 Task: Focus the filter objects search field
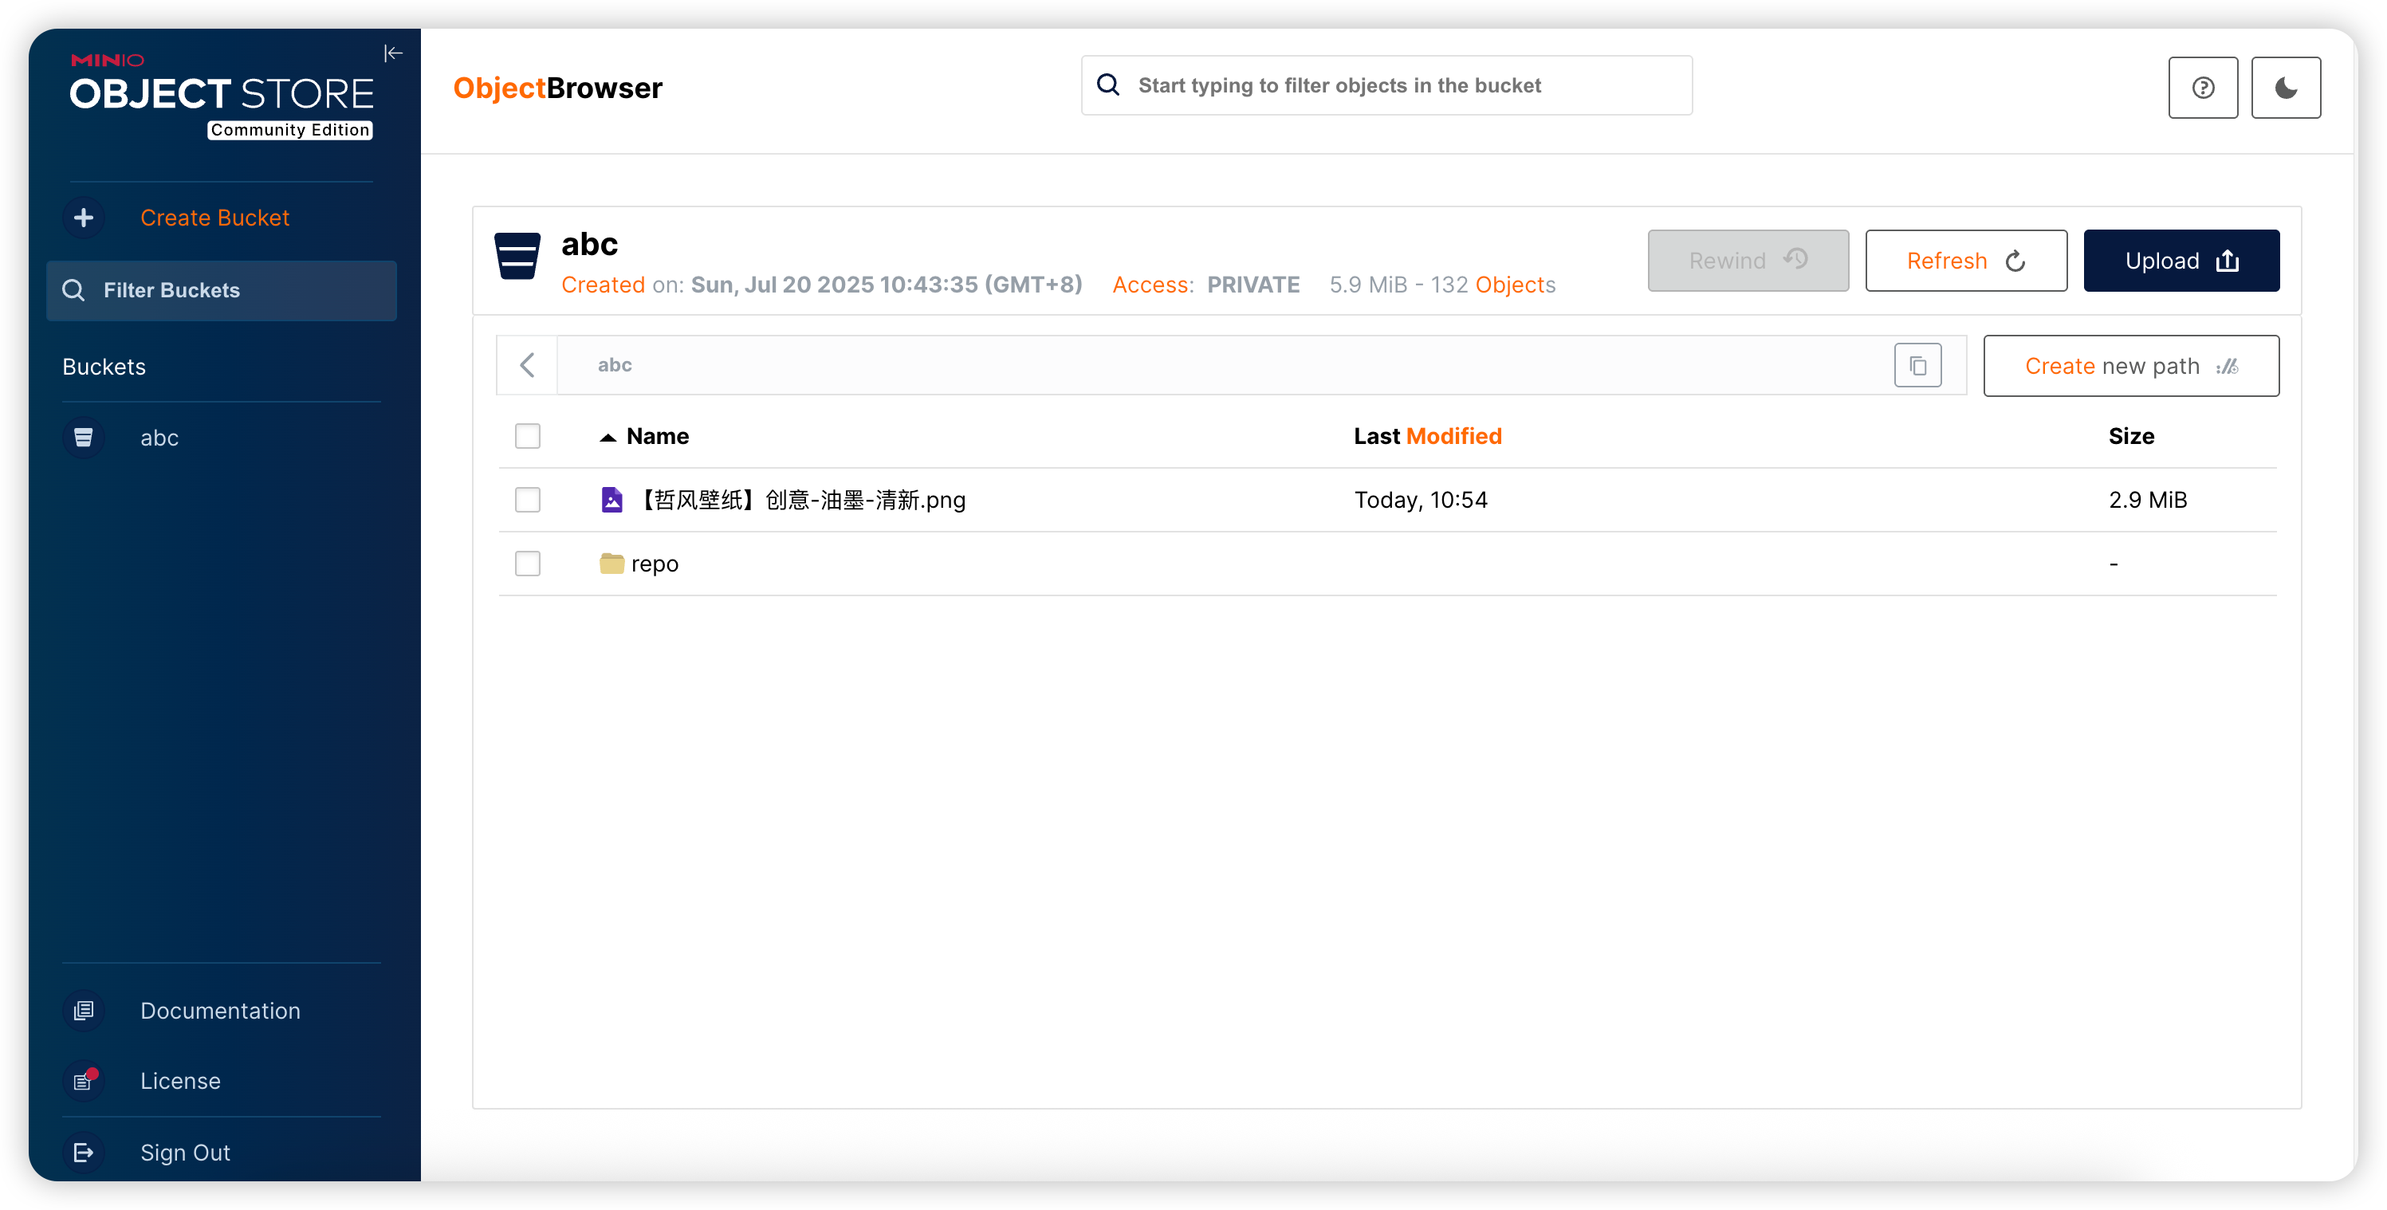coord(1386,86)
